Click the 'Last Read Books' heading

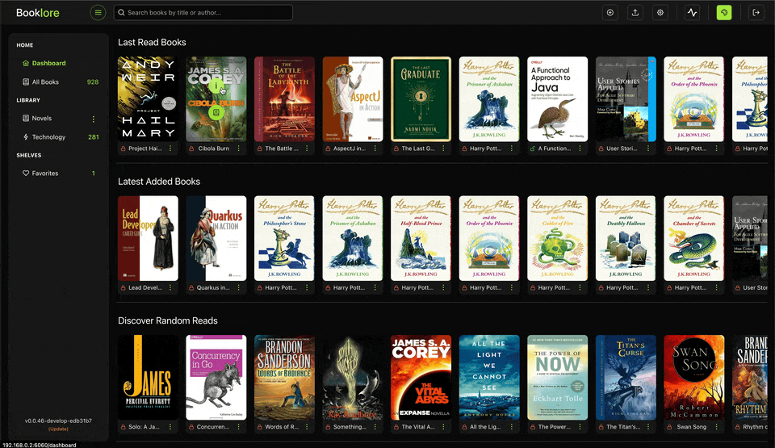(x=152, y=43)
